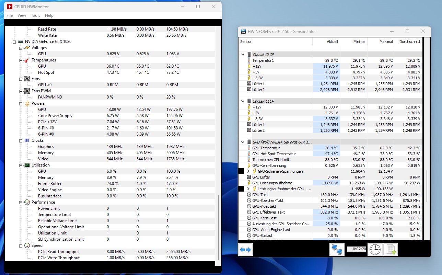The height and width of the screenshot is (275, 442).
Task: Click the HWiNFO64 app icon in title bar
Action: click(x=243, y=32)
